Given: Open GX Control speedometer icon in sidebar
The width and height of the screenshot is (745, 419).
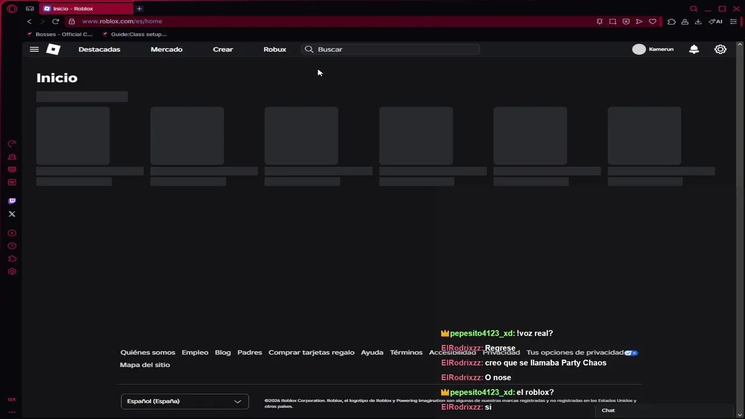Looking at the screenshot, I should click(x=12, y=144).
